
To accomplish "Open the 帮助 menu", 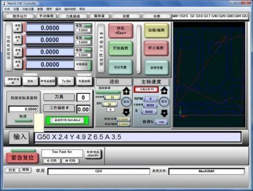I will pyautogui.click(x=82, y=9).
